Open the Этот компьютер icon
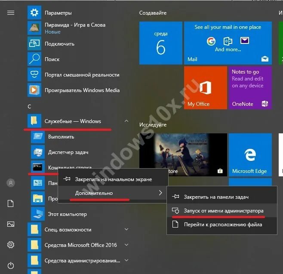The width and height of the screenshot is (283, 274). [x=38, y=214]
